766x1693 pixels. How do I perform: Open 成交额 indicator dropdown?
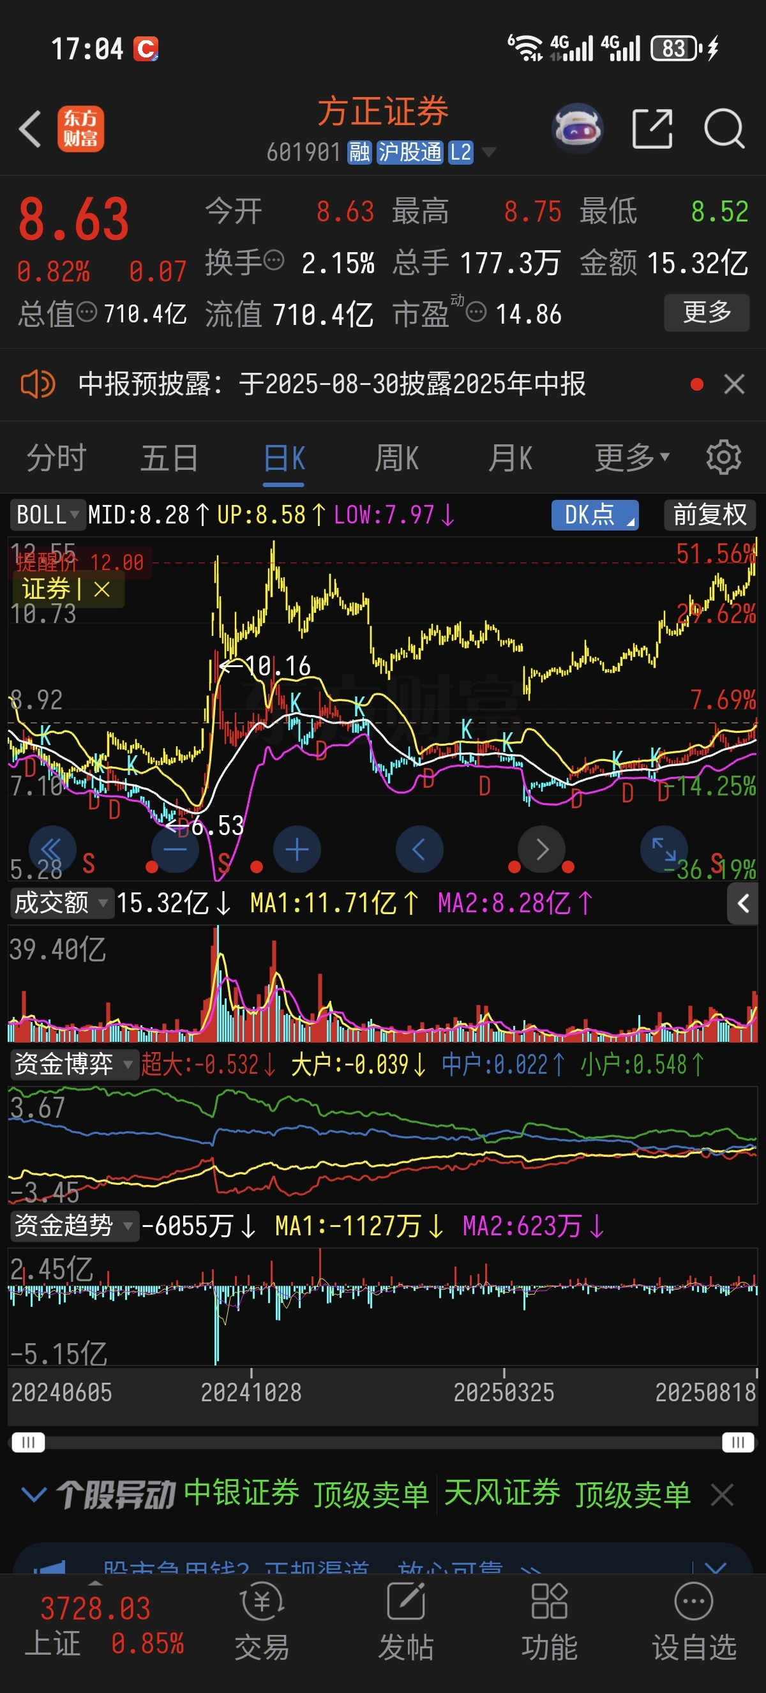(61, 903)
